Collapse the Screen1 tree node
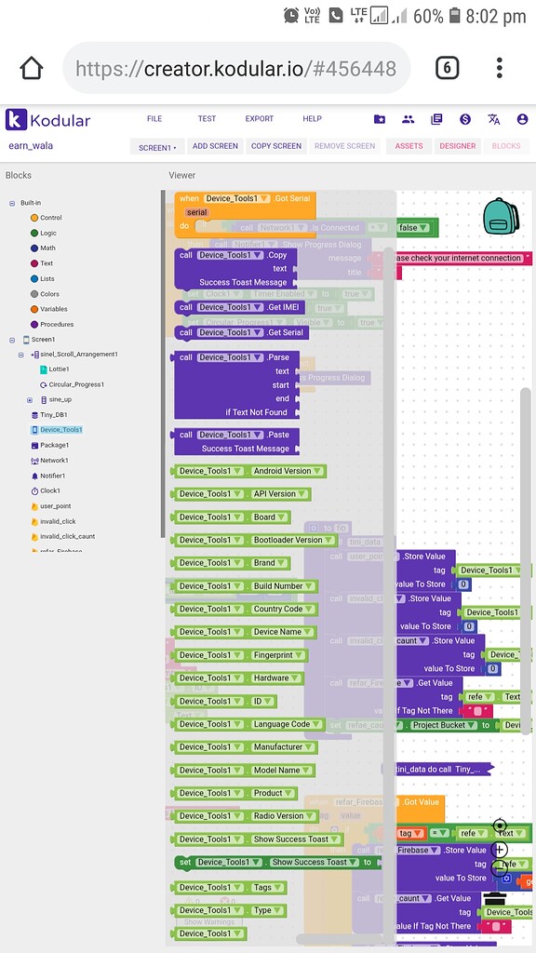The image size is (536, 953). click(x=12, y=340)
